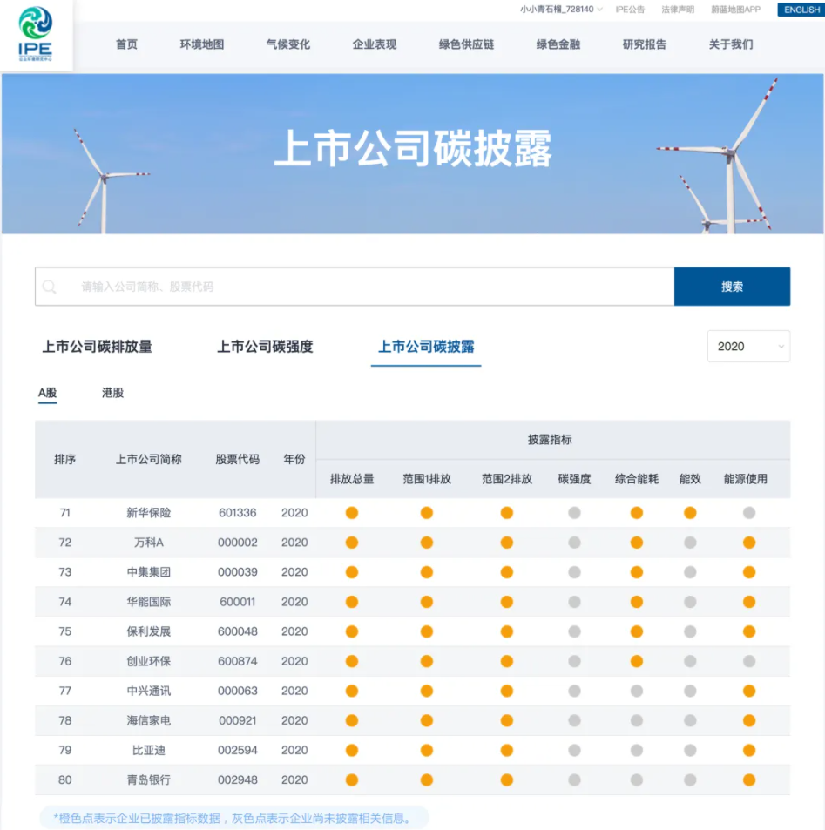Screen dimensions: 825x830
Task: Click 青岛银行's orange 范围2排放 dot
Action: point(507,779)
